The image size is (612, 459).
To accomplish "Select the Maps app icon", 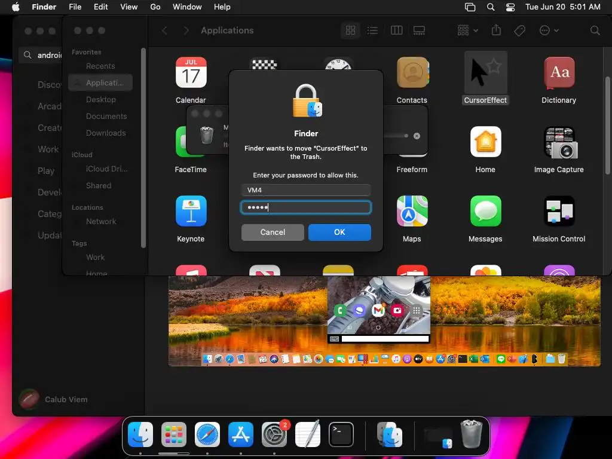I will [x=412, y=211].
